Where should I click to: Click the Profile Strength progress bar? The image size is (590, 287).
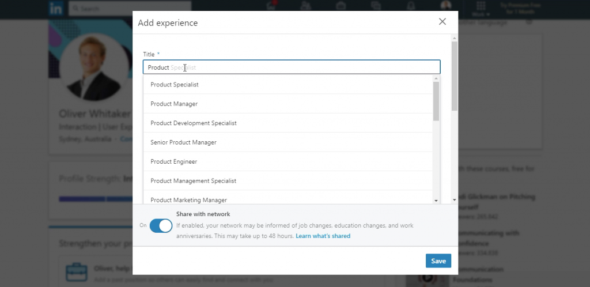tap(96, 199)
